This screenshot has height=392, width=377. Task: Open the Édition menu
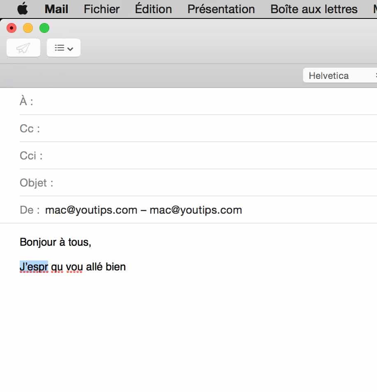[x=154, y=9]
